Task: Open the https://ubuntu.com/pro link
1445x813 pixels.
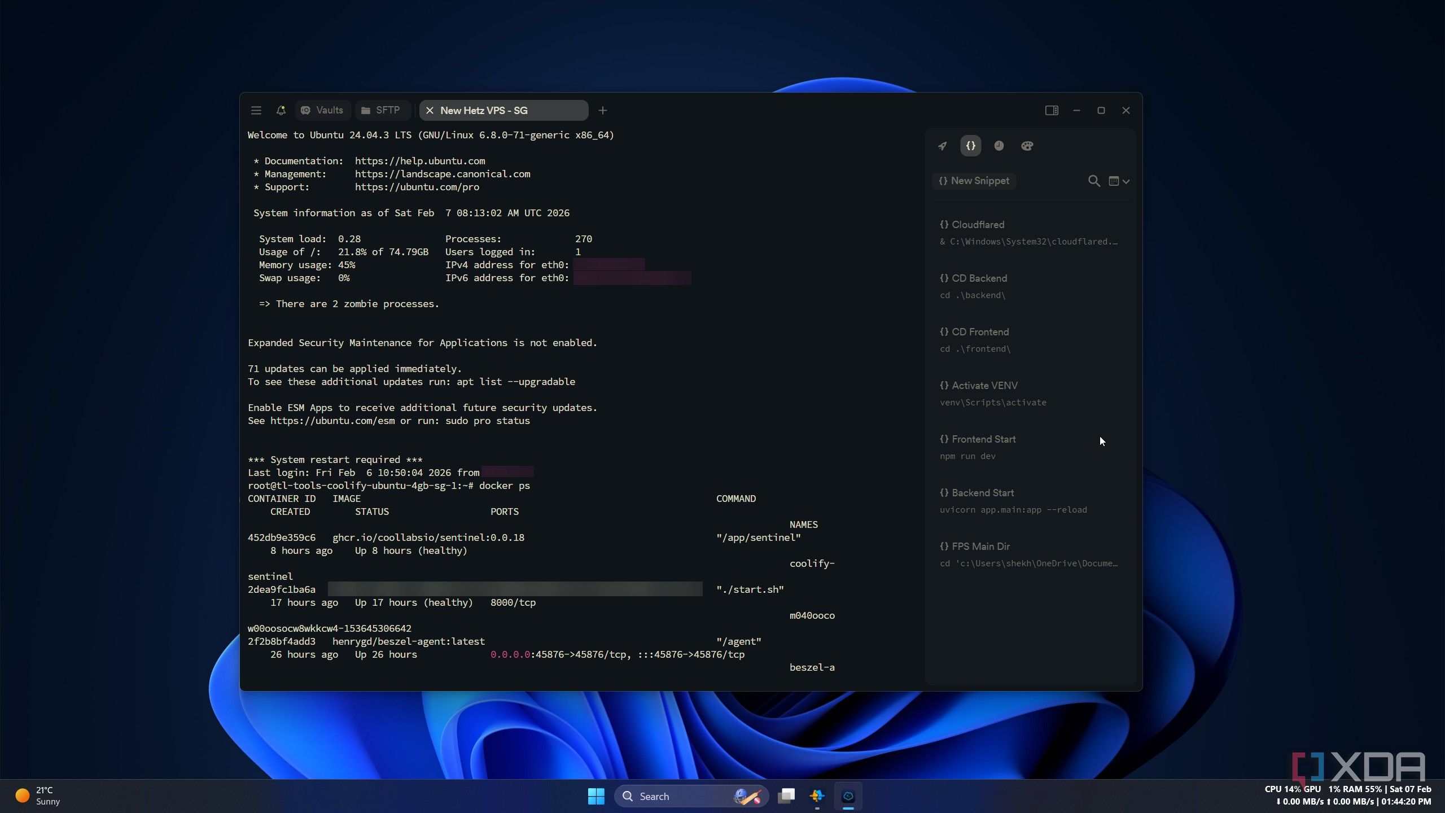Action: [417, 187]
